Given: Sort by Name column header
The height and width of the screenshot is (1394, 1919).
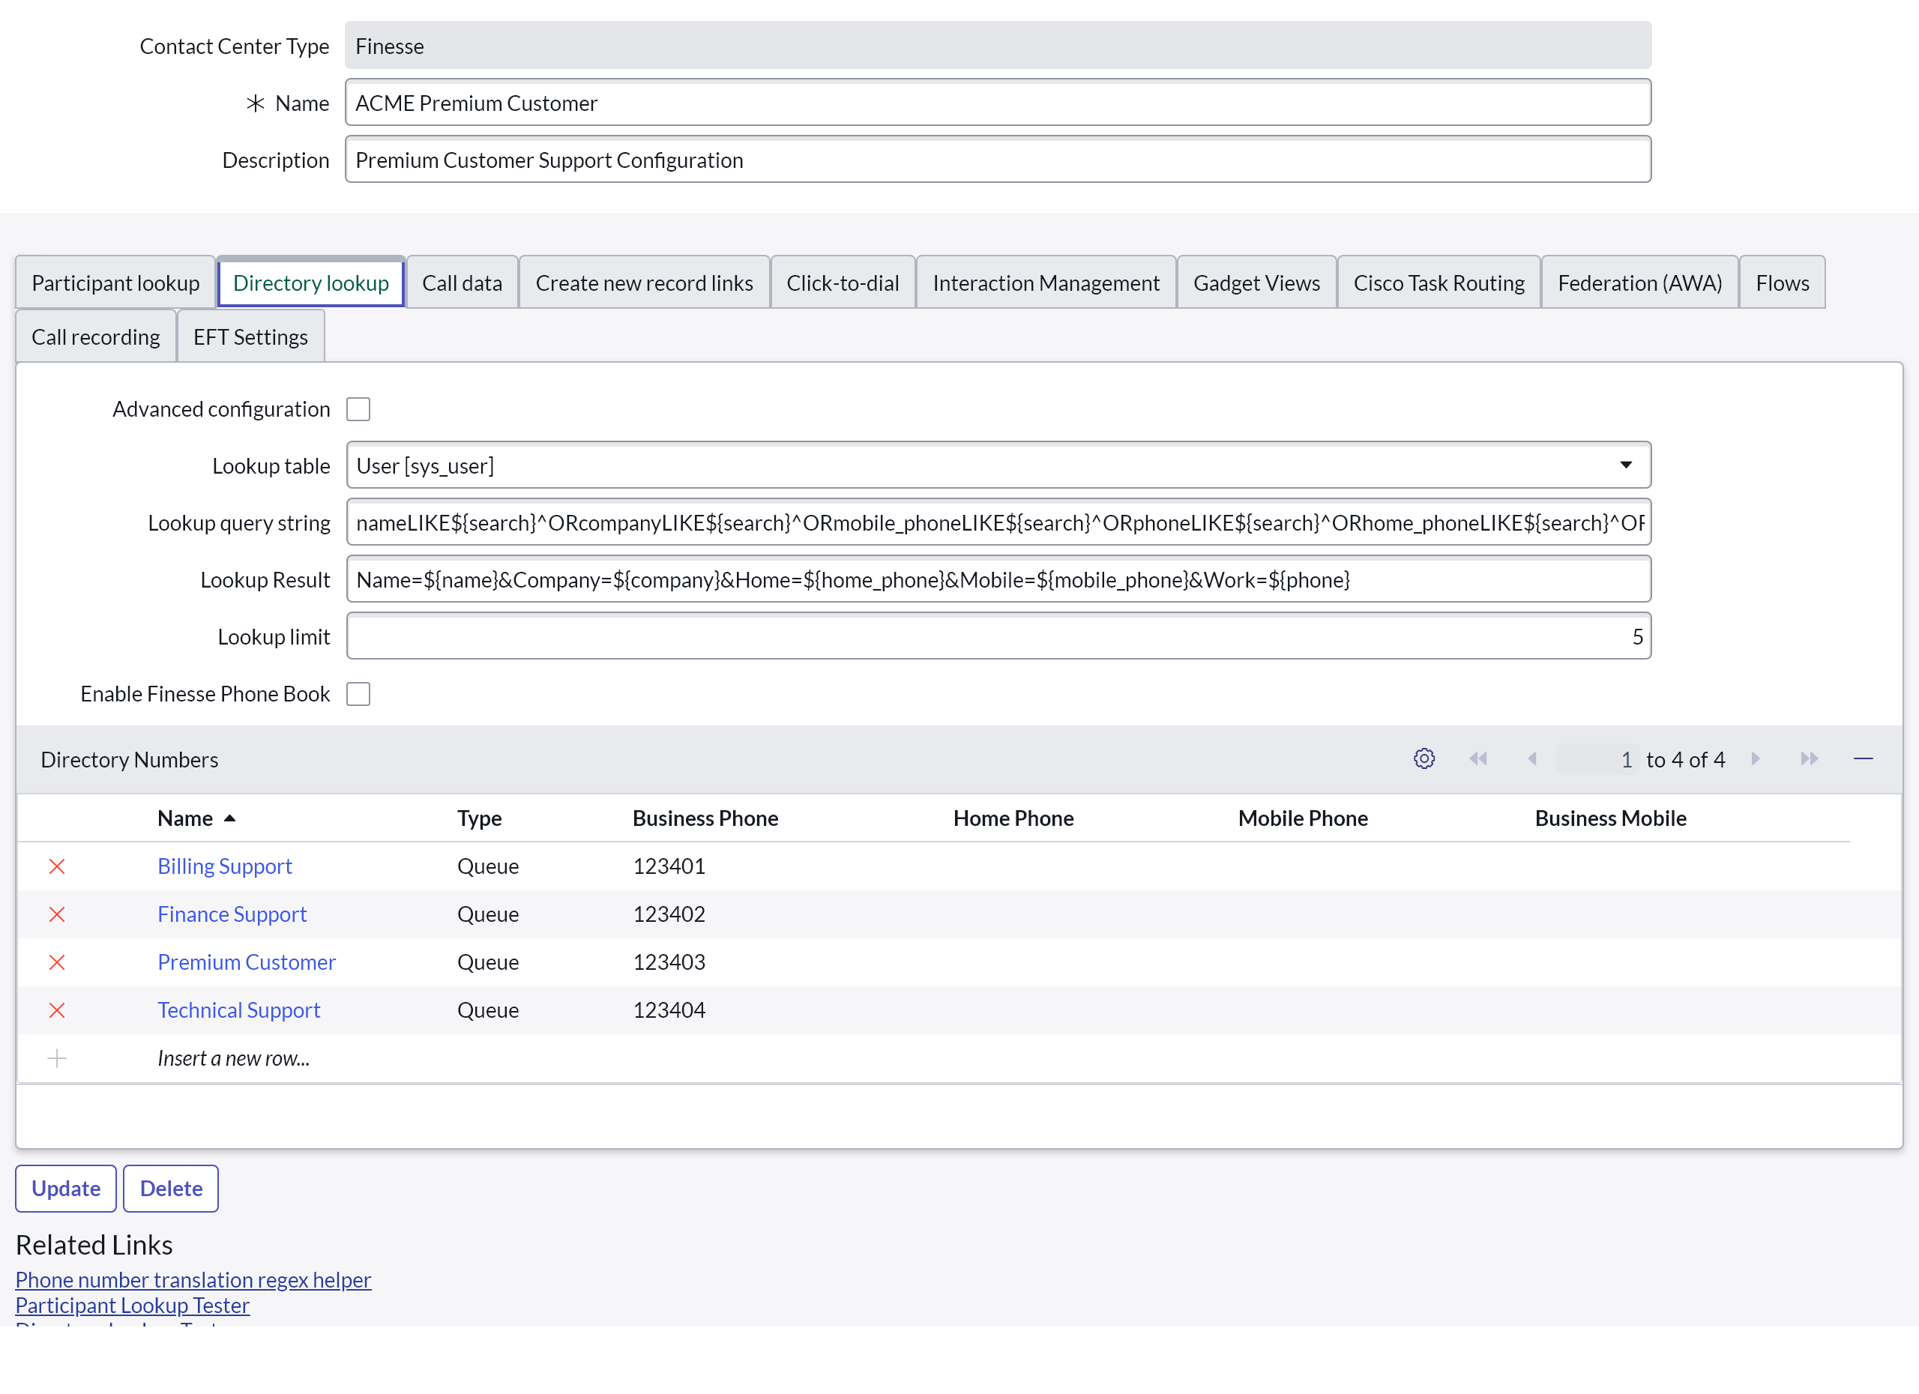Looking at the screenshot, I should 185,818.
